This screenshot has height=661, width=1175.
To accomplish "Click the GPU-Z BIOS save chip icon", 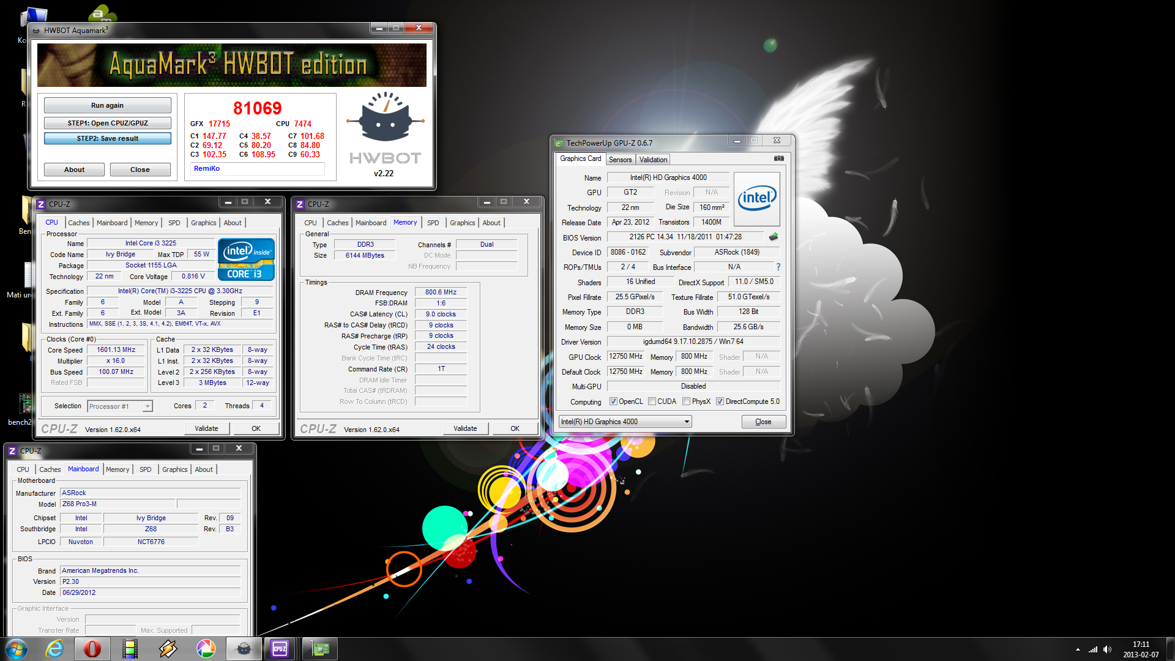I will (x=774, y=237).
